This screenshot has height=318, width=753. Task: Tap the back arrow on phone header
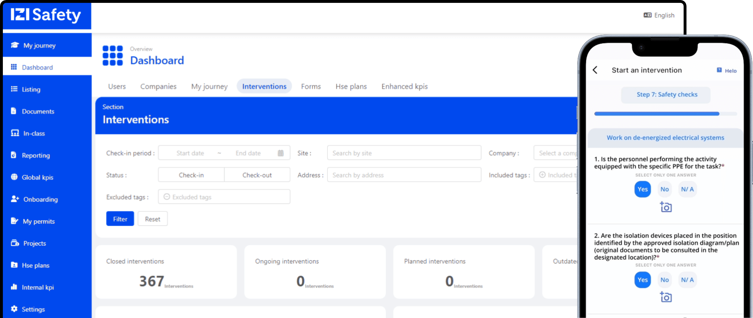tap(595, 70)
